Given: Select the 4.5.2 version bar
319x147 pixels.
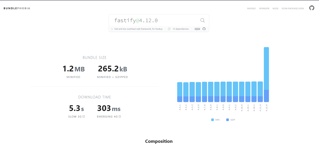Looking at the screenshot, I should (x=186, y=92).
